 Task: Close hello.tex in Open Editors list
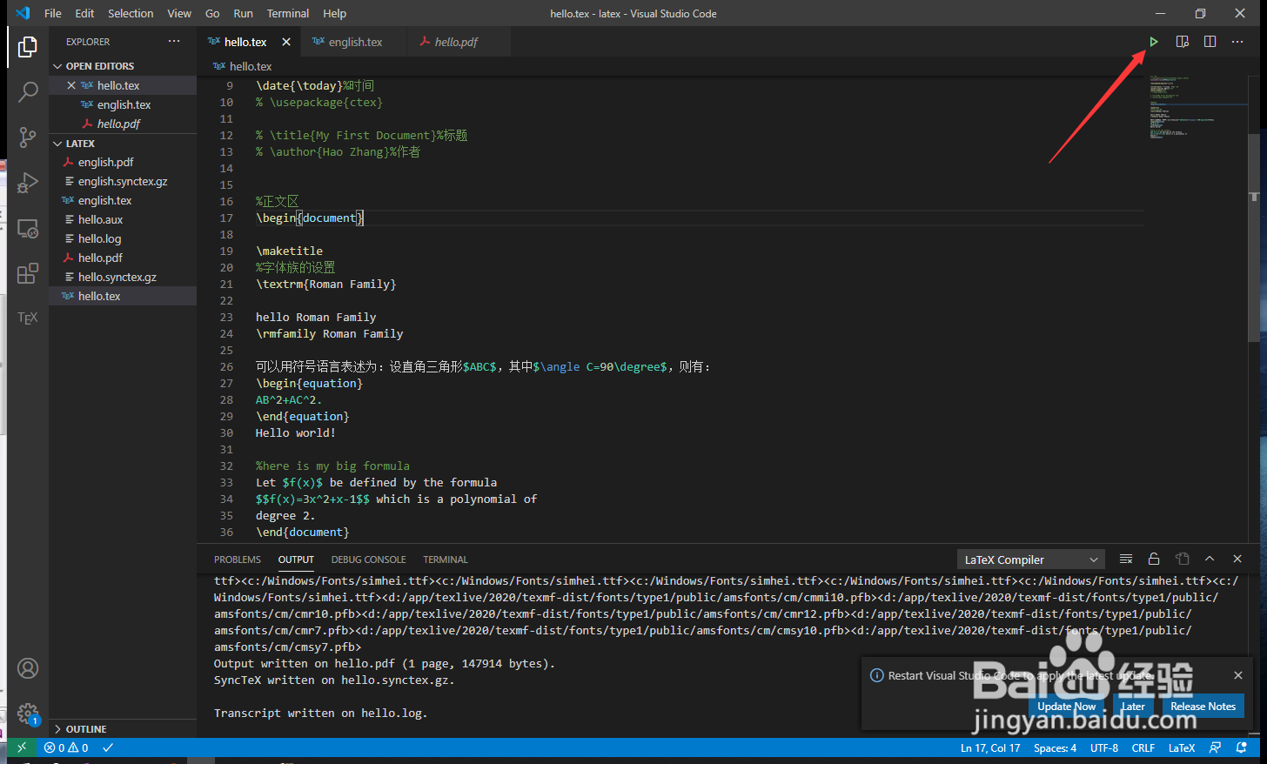pyautogui.click(x=71, y=85)
